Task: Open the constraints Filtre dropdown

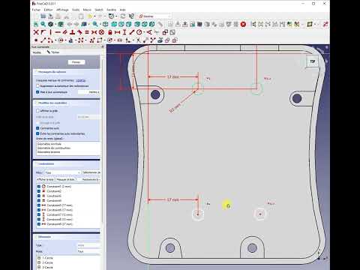Action: click(x=62, y=172)
